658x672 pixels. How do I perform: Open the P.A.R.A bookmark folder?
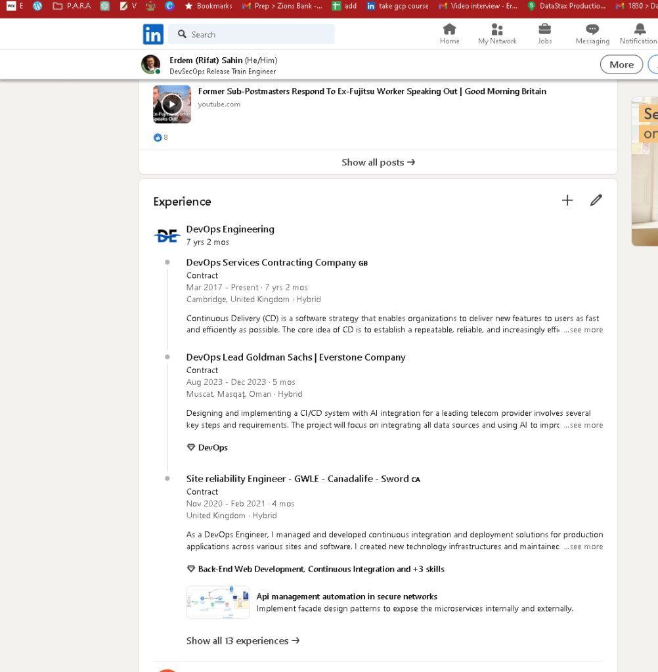(72, 6)
